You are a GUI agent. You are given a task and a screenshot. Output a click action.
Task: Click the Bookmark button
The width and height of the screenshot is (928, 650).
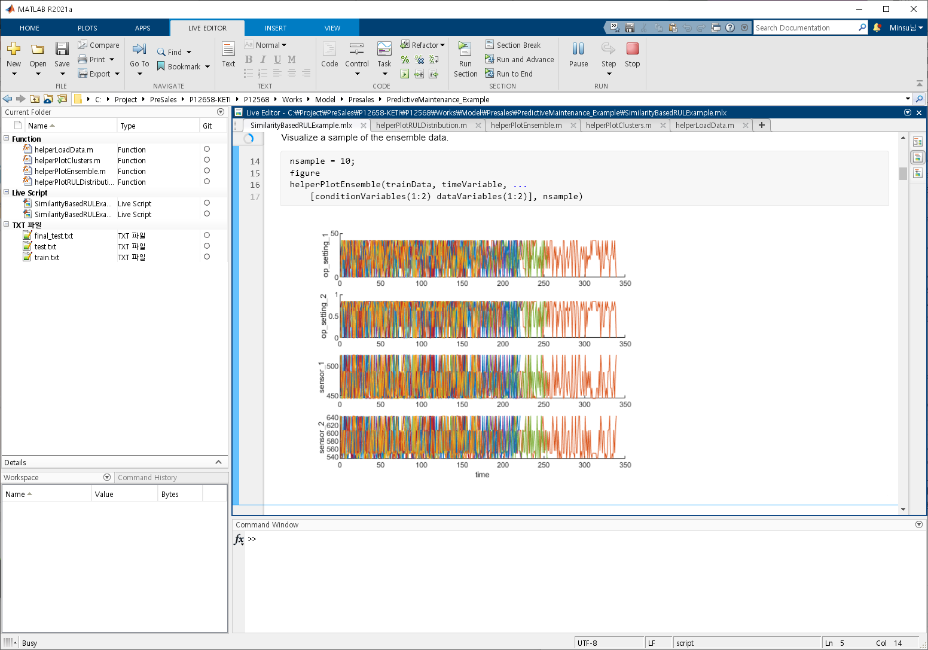point(178,66)
